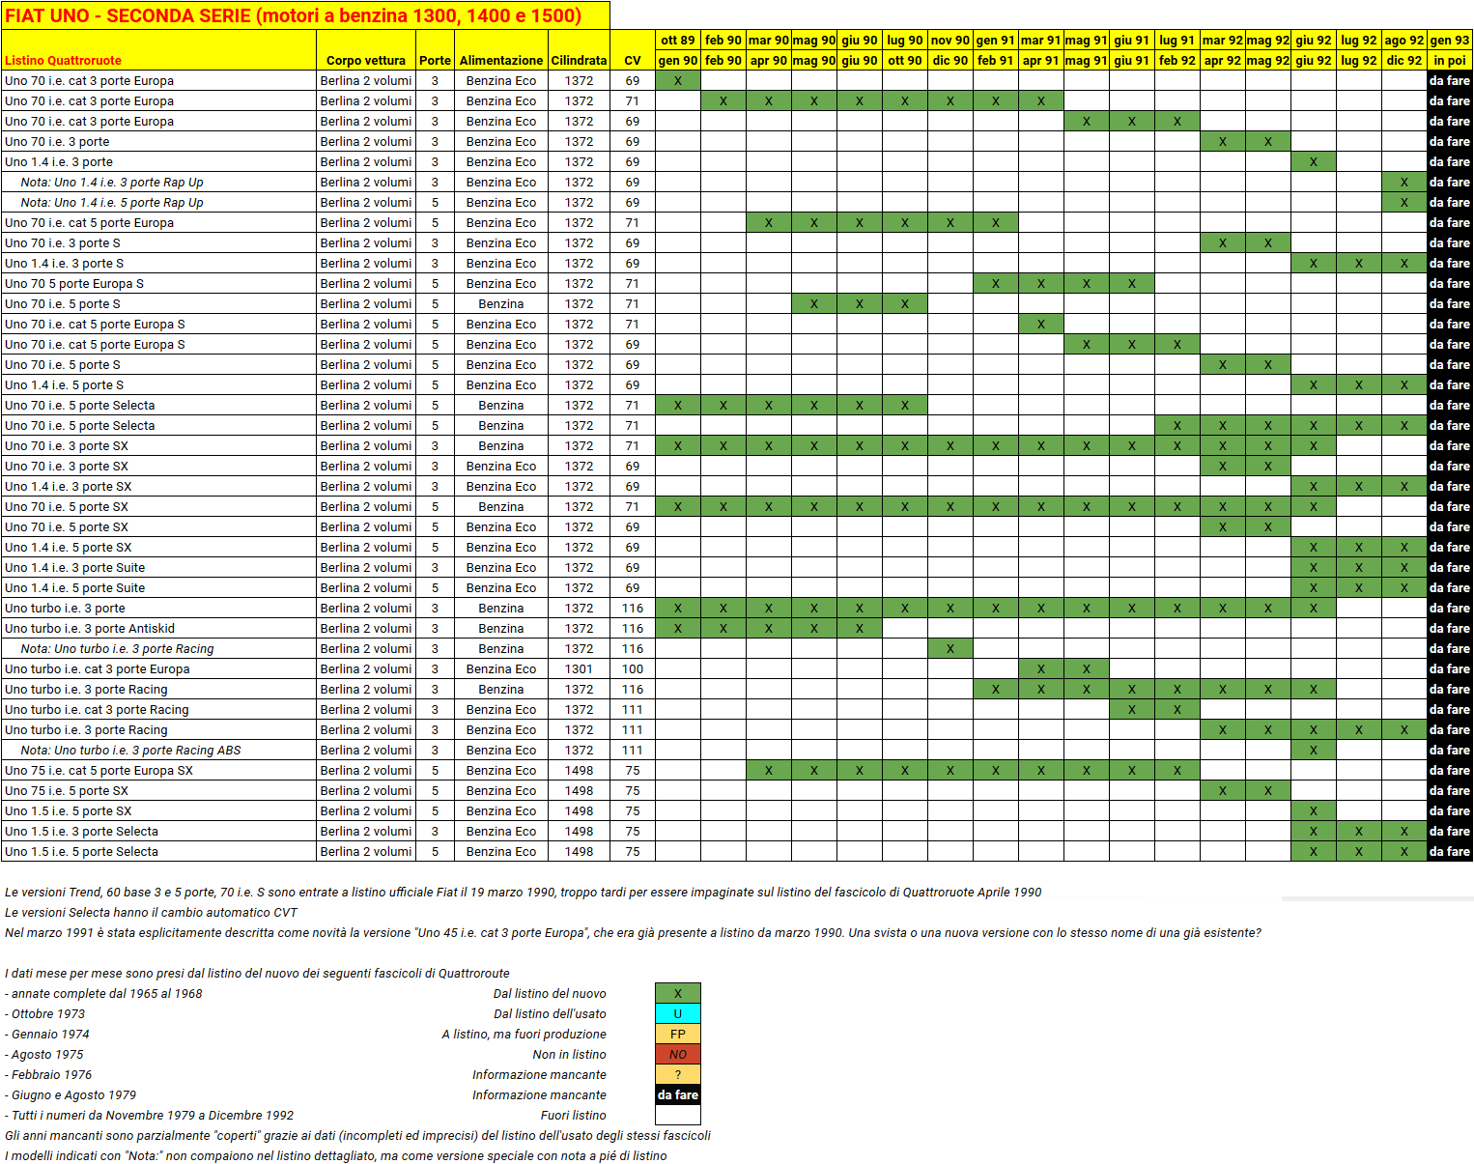1474x1164 pixels.
Task: Click the - Ottobre 1973 note line
Action: 44,1013
